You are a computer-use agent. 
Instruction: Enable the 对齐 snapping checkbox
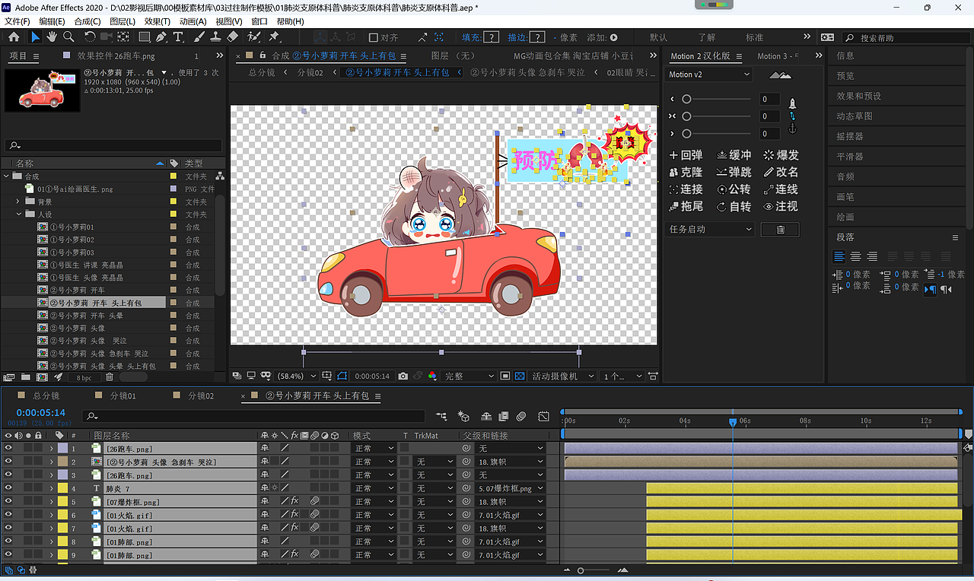pyautogui.click(x=373, y=37)
